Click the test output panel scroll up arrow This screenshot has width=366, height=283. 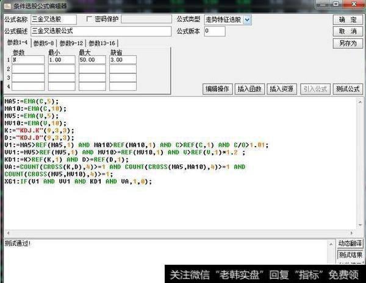point(331,244)
